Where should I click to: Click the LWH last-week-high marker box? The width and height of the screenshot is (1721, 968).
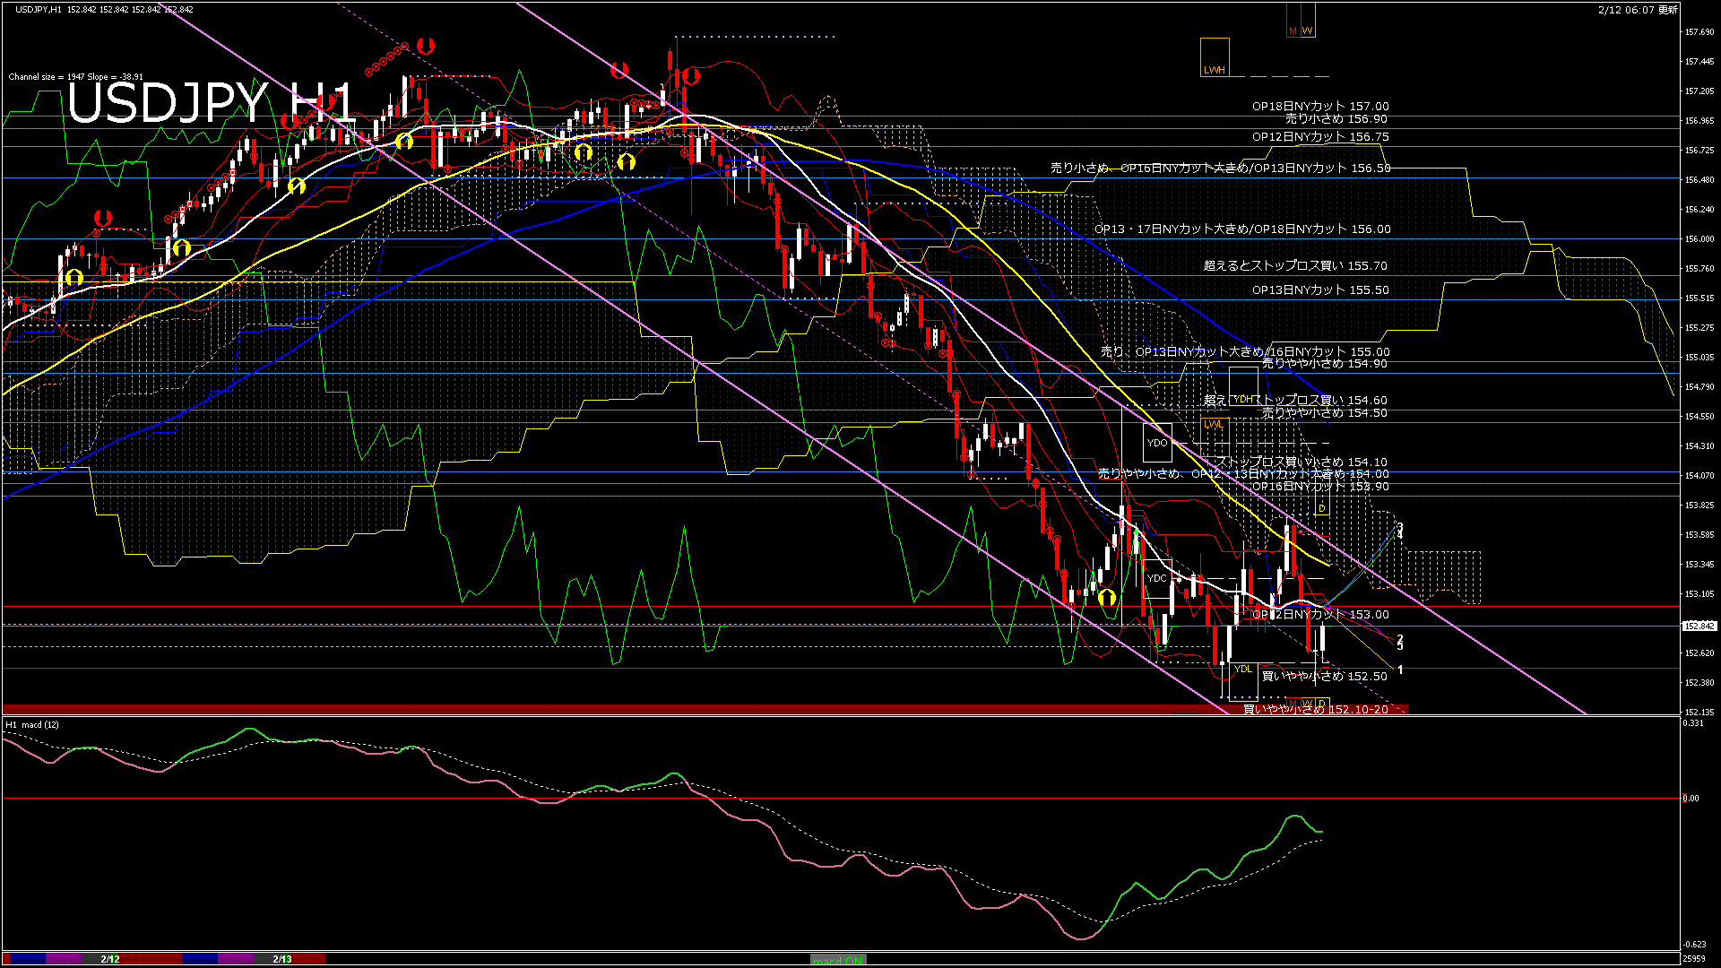tap(1215, 57)
